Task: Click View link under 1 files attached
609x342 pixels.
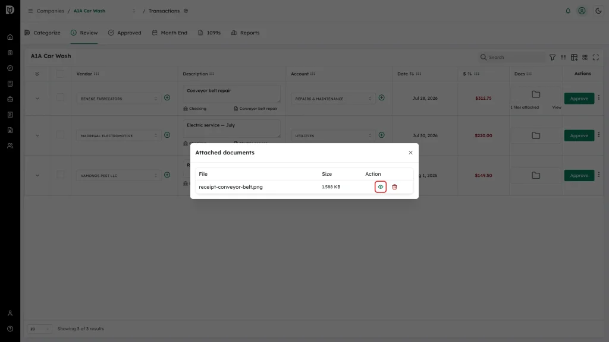Action: coord(556,107)
